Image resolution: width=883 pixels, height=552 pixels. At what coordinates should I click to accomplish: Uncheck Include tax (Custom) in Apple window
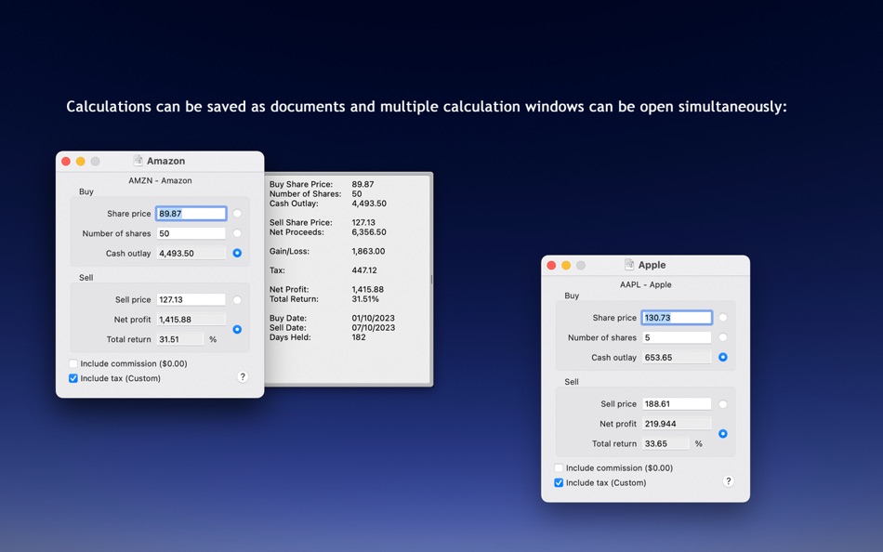click(559, 482)
